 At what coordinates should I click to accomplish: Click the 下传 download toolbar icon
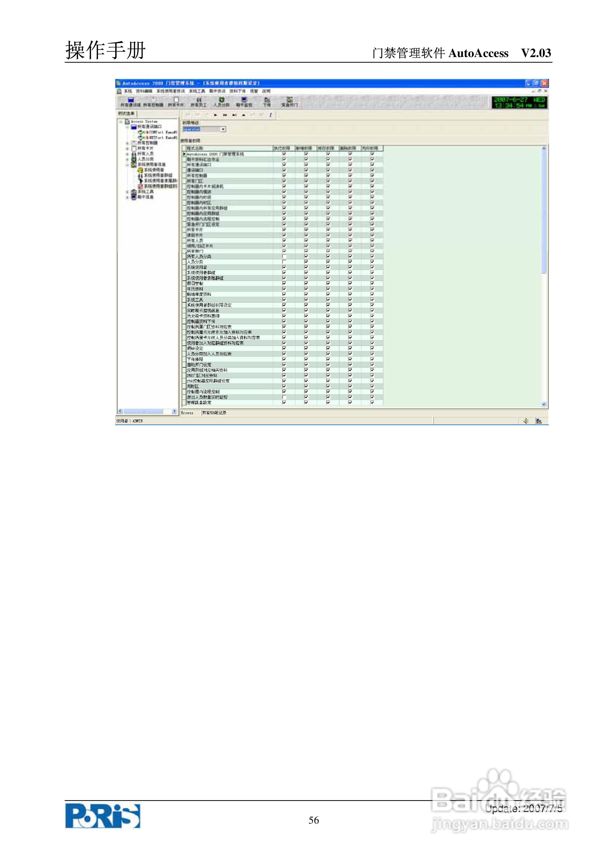267,102
